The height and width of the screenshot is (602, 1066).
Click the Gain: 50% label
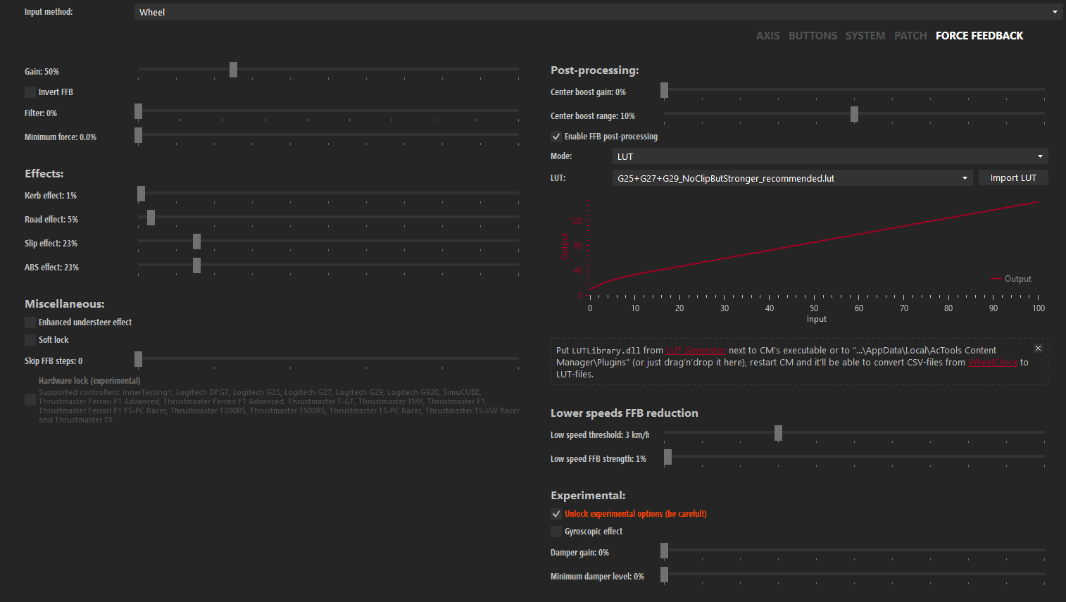coord(42,72)
